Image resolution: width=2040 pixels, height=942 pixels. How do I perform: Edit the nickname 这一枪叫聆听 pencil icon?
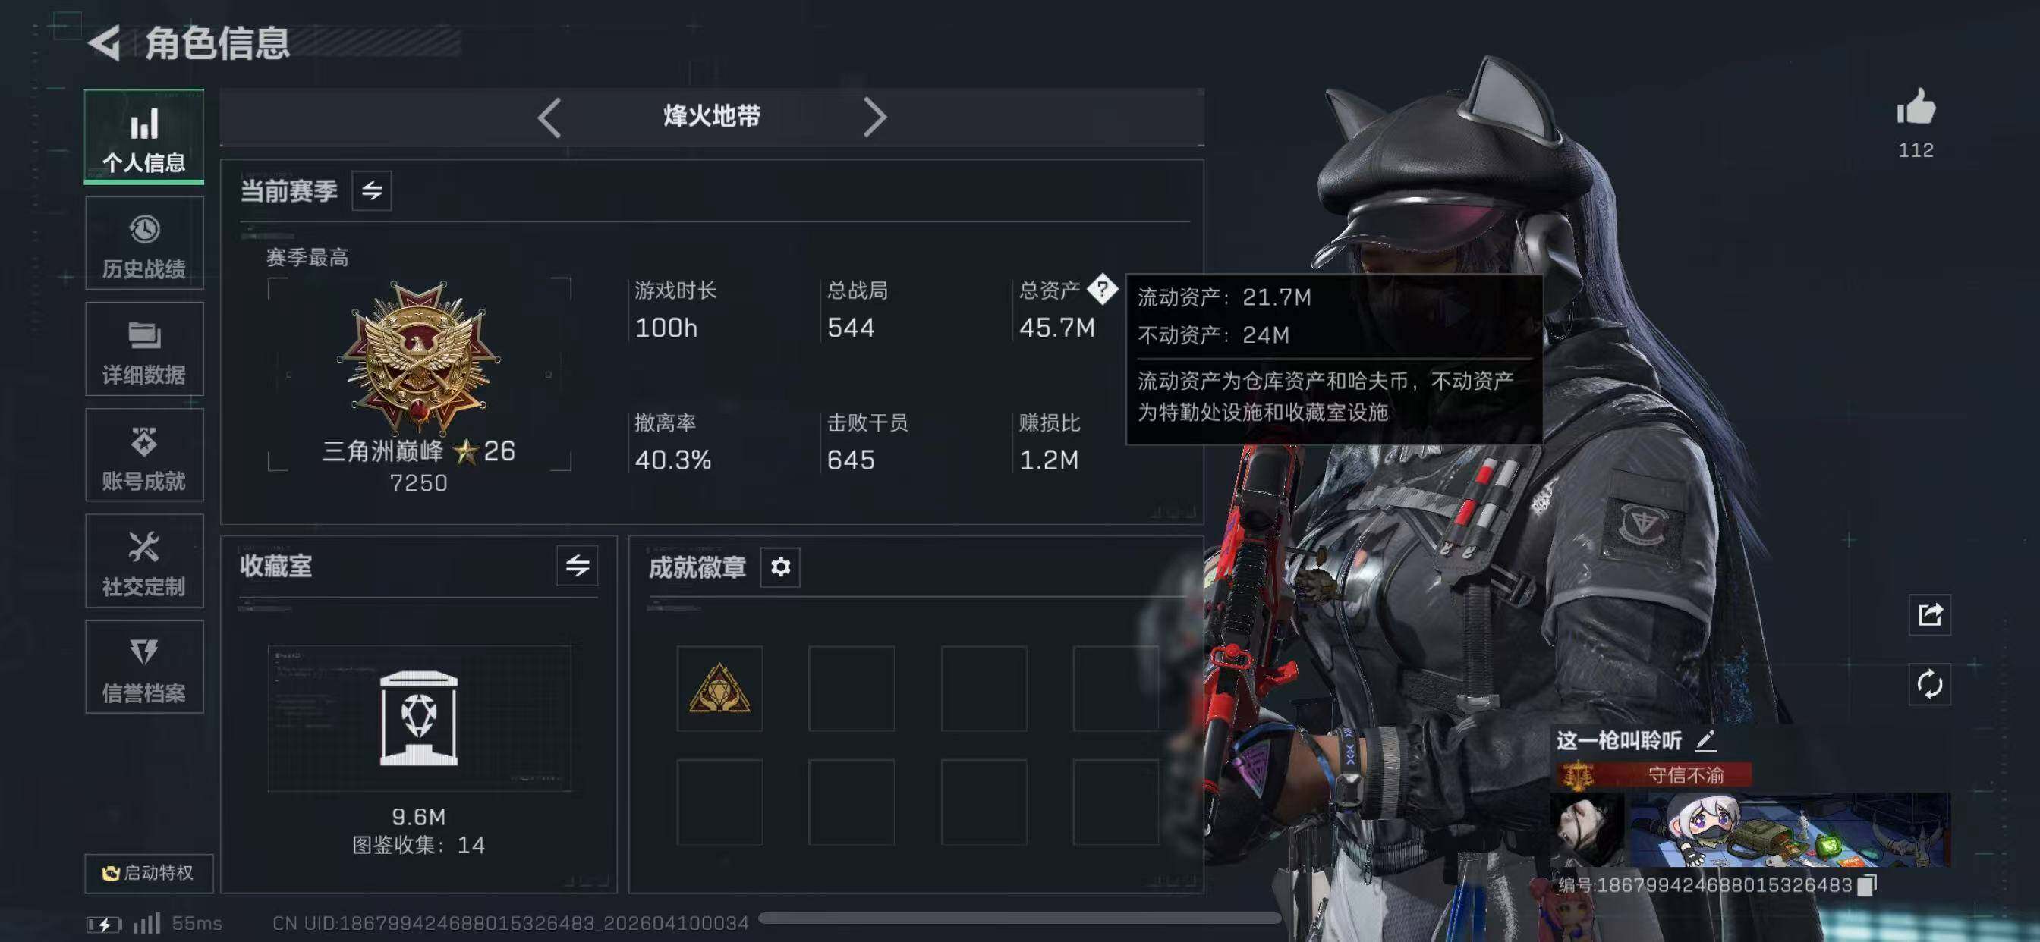point(1706,741)
